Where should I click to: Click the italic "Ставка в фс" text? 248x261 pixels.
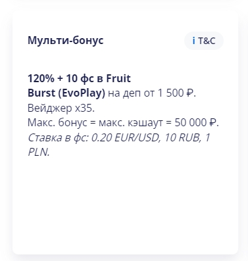pos(59,137)
